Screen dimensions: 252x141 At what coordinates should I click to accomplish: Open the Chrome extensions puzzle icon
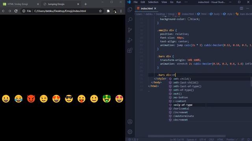[x=108, y=11]
